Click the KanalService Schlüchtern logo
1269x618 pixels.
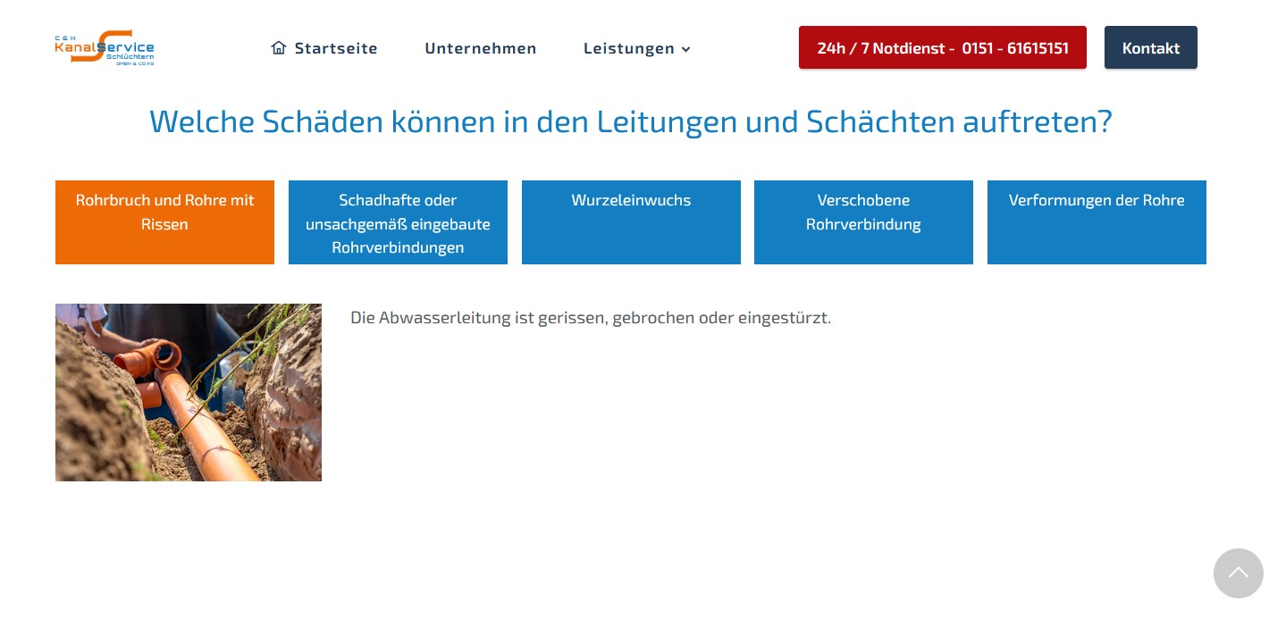tap(105, 47)
